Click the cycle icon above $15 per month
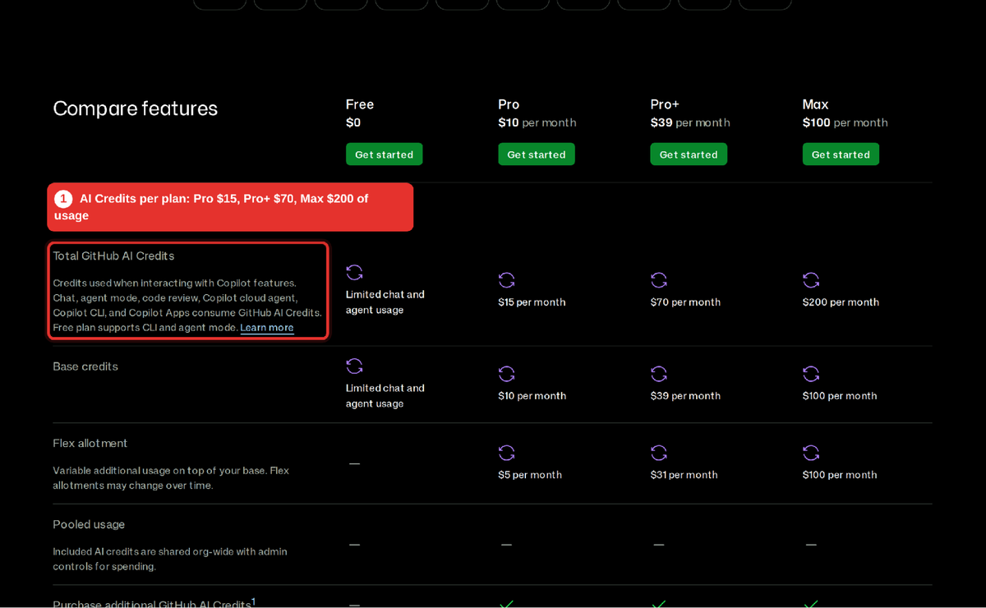The width and height of the screenshot is (986, 608). [x=507, y=280]
